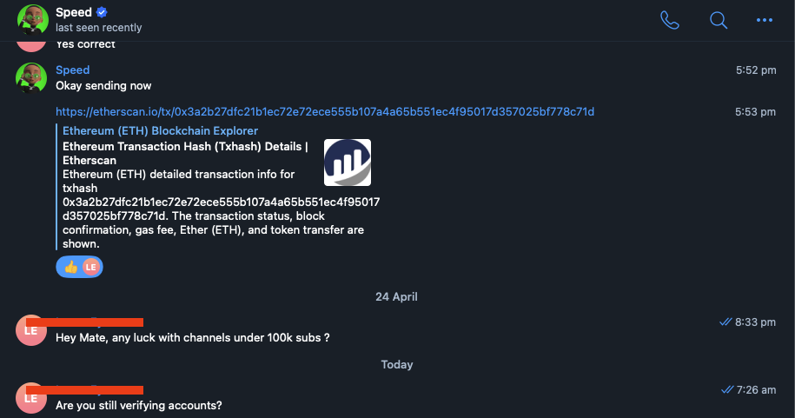
Task: Open the etherscan.io transaction link
Action: pos(325,111)
